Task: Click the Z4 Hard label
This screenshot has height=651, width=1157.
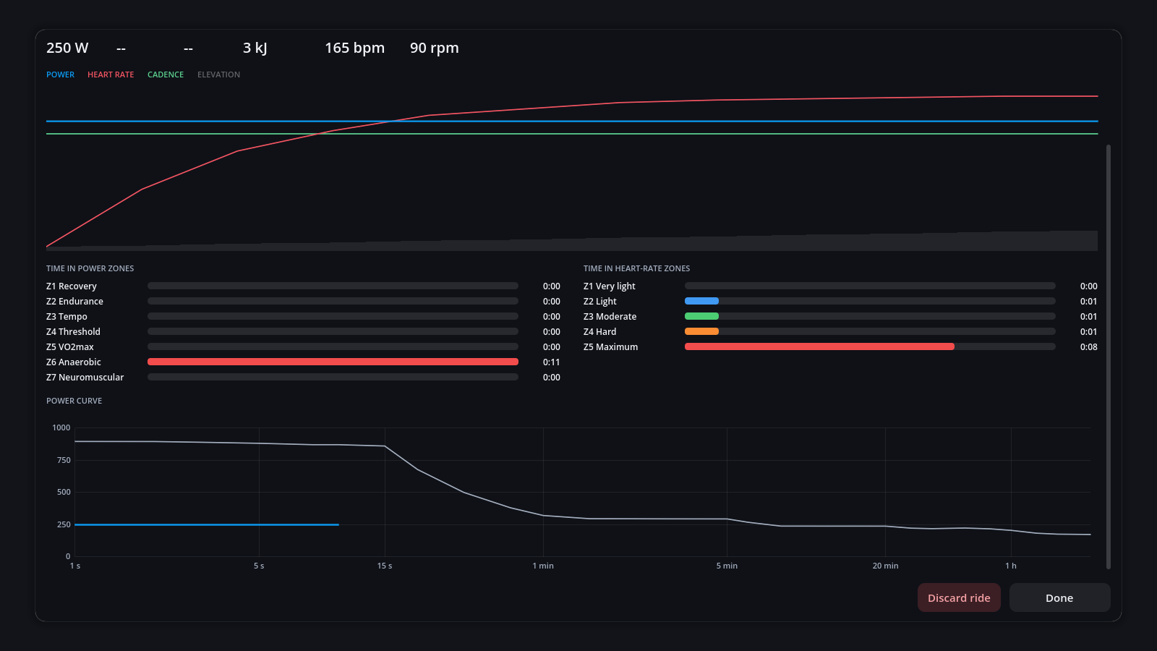Action: tap(600, 332)
